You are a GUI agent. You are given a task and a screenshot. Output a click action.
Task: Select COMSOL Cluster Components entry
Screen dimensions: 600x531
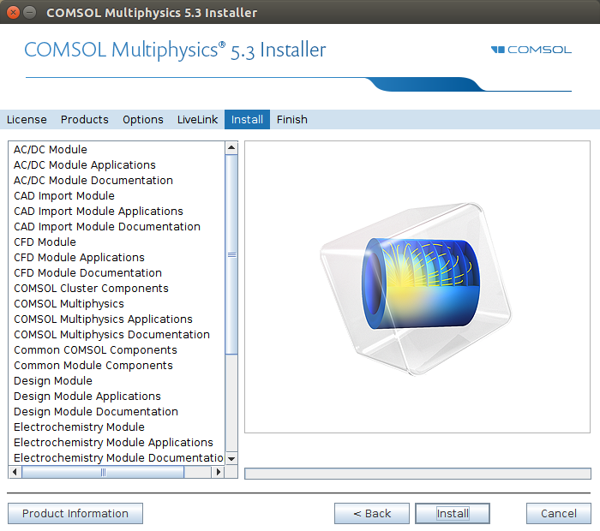pos(91,289)
